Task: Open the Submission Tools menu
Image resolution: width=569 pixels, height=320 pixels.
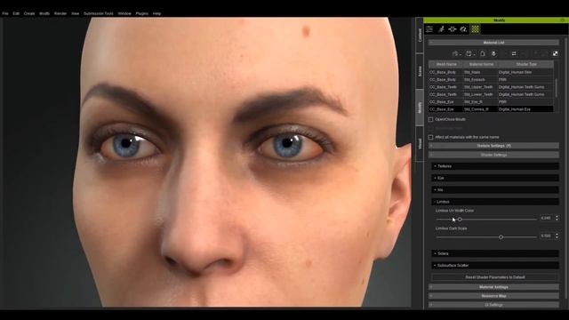Action: pyautogui.click(x=99, y=13)
